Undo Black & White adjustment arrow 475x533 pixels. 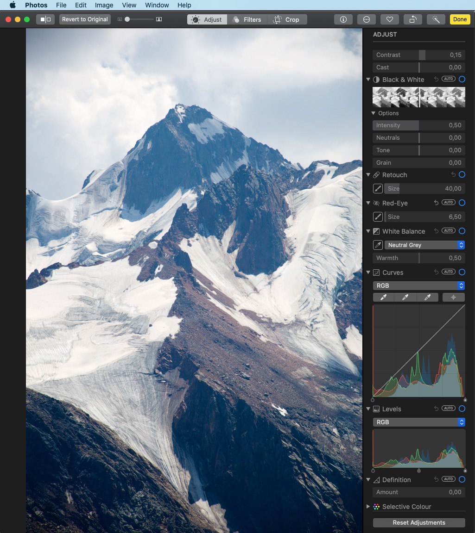436,79
